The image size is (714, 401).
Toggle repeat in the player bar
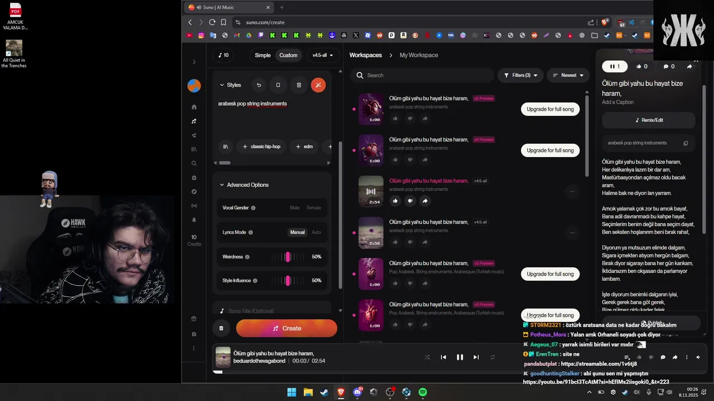pyautogui.click(x=493, y=358)
